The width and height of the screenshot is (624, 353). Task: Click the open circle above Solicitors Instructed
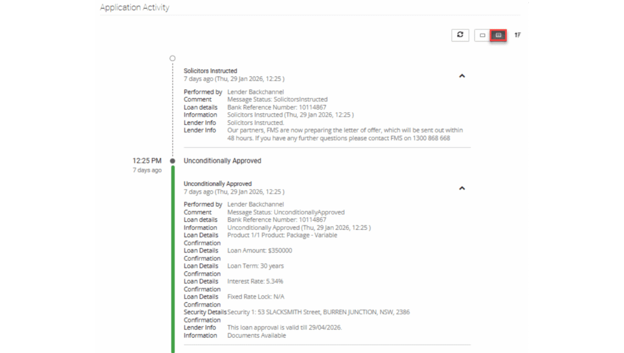(x=172, y=57)
